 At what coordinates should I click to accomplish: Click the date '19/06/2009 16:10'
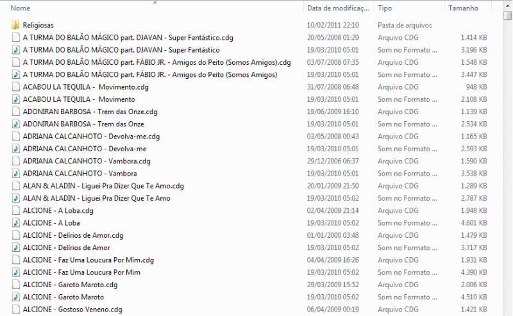point(333,112)
